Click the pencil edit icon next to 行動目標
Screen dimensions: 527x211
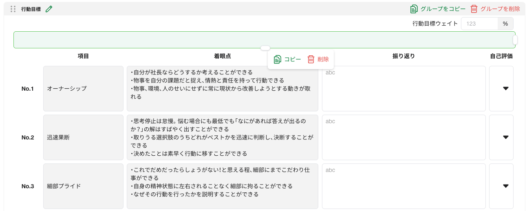coord(49,9)
